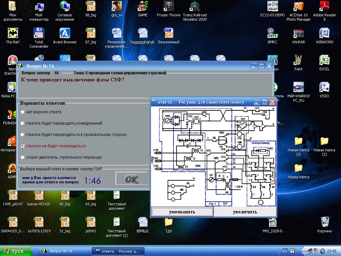Open Adobe Reader 8 desktop icon

(x=324, y=7)
